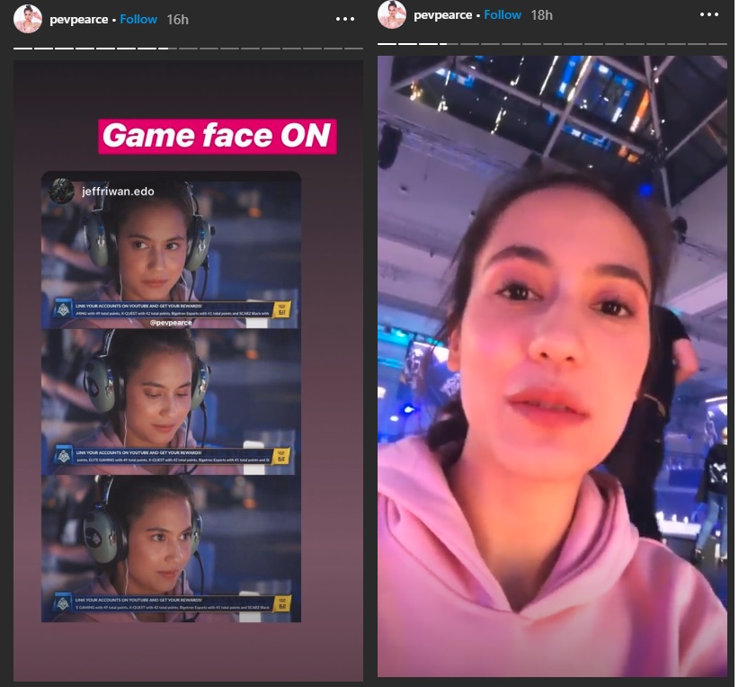
Task: Open more options menu in 18h story
Action: (708, 14)
